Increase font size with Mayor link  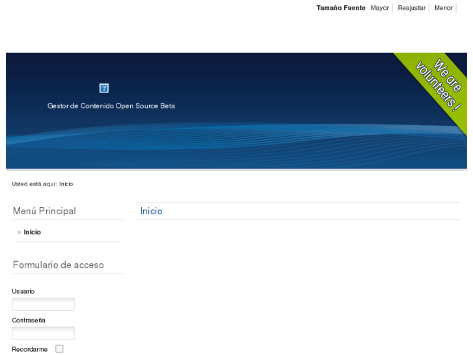point(380,8)
